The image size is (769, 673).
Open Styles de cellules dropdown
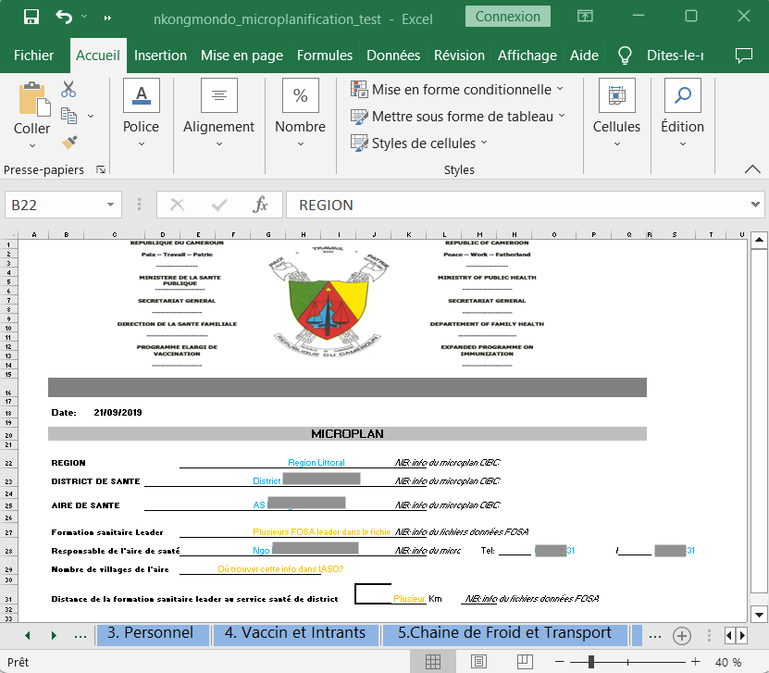419,143
